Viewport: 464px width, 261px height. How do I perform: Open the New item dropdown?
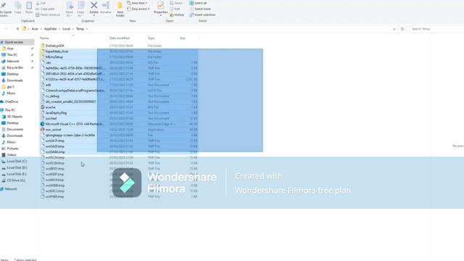pos(137,3)
